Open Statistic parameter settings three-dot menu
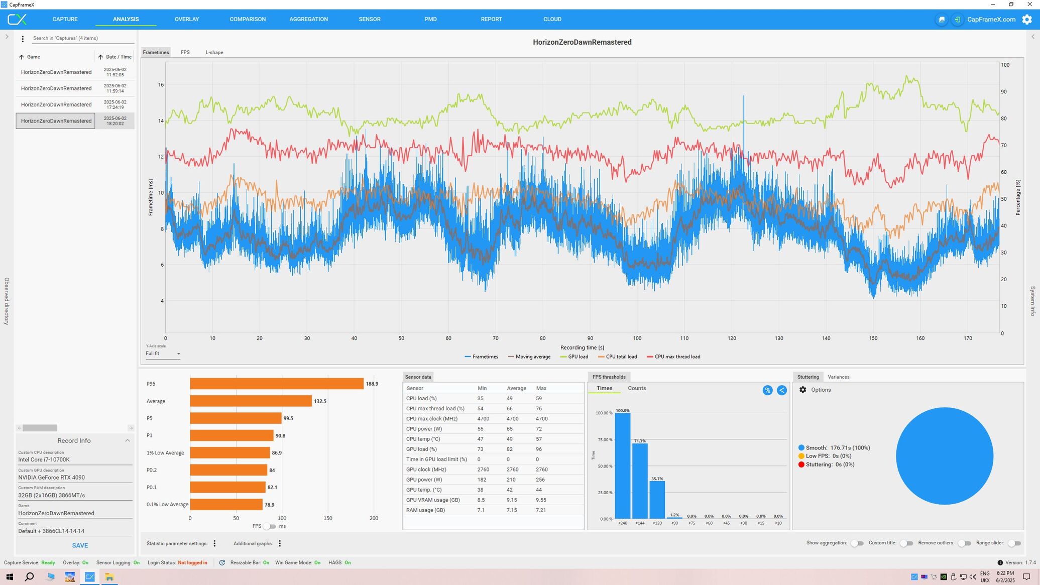The height and width of the screenshot is (585, 1040). click(215, 543)
